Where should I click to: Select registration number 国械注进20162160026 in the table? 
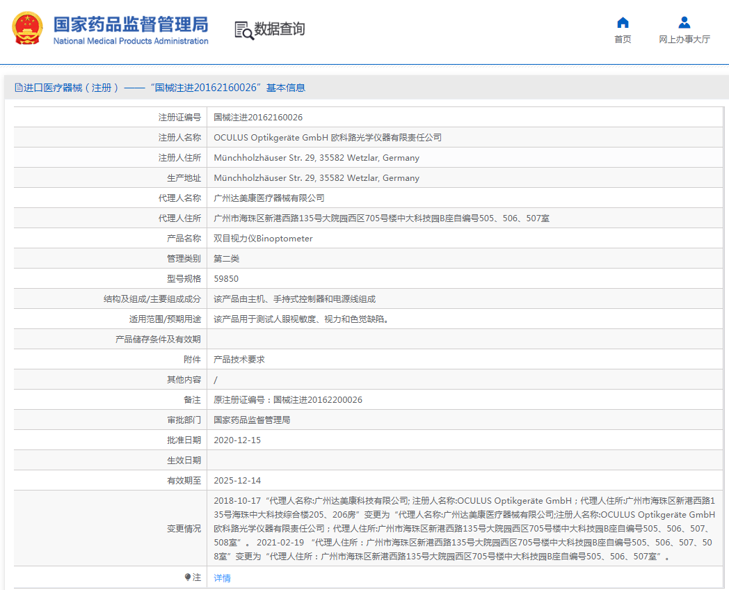click(x=258, y=118)
